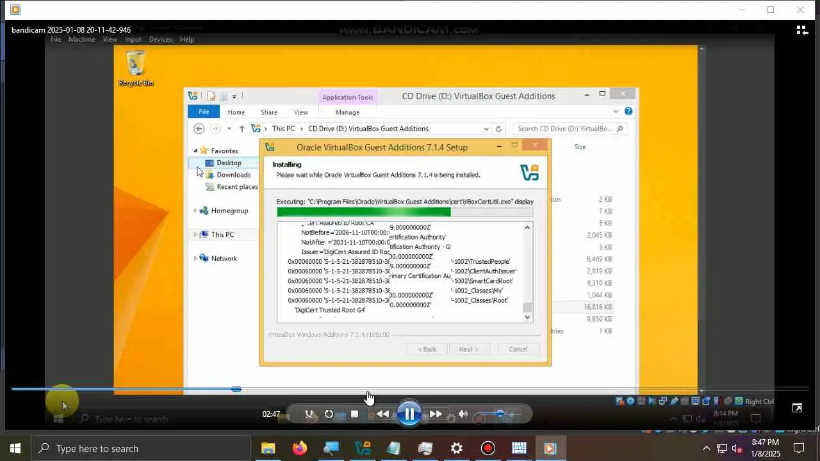Open the Manage ribbon tab
Image resolution: width=820 pixels, height=461 pixels.
[347, 112]
